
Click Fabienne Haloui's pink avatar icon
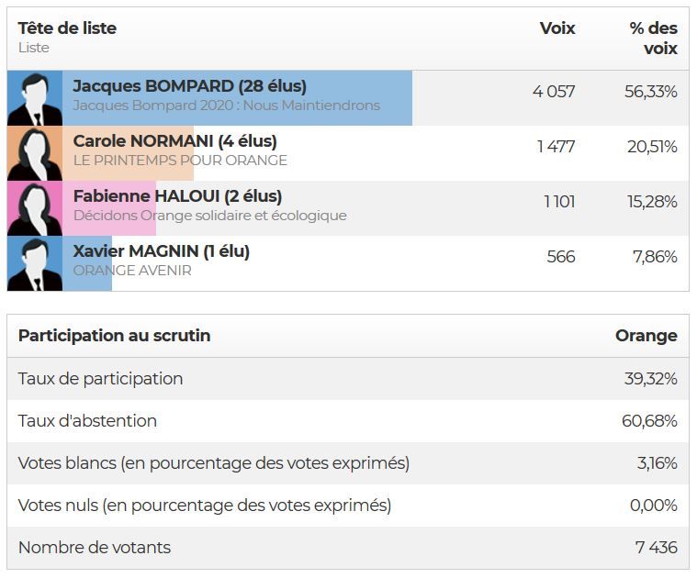coord(35,208)
